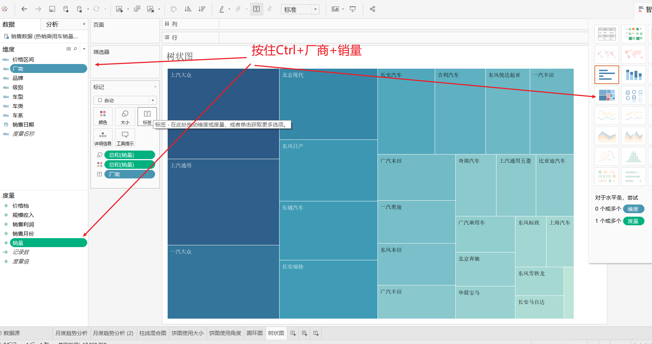652x344 pixels.
Task: Select the size 总和(销量) pill in marks
Action: [x=130, y=155]
